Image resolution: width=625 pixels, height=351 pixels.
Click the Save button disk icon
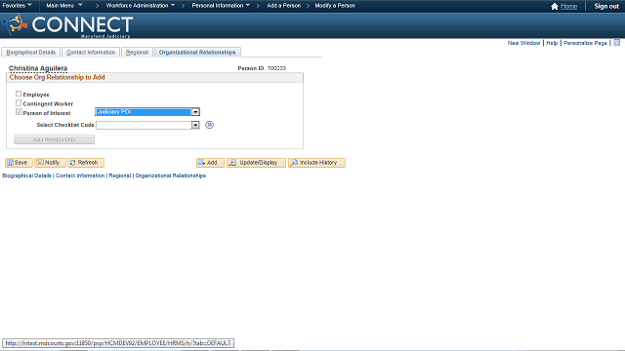[x=11, y=163]
